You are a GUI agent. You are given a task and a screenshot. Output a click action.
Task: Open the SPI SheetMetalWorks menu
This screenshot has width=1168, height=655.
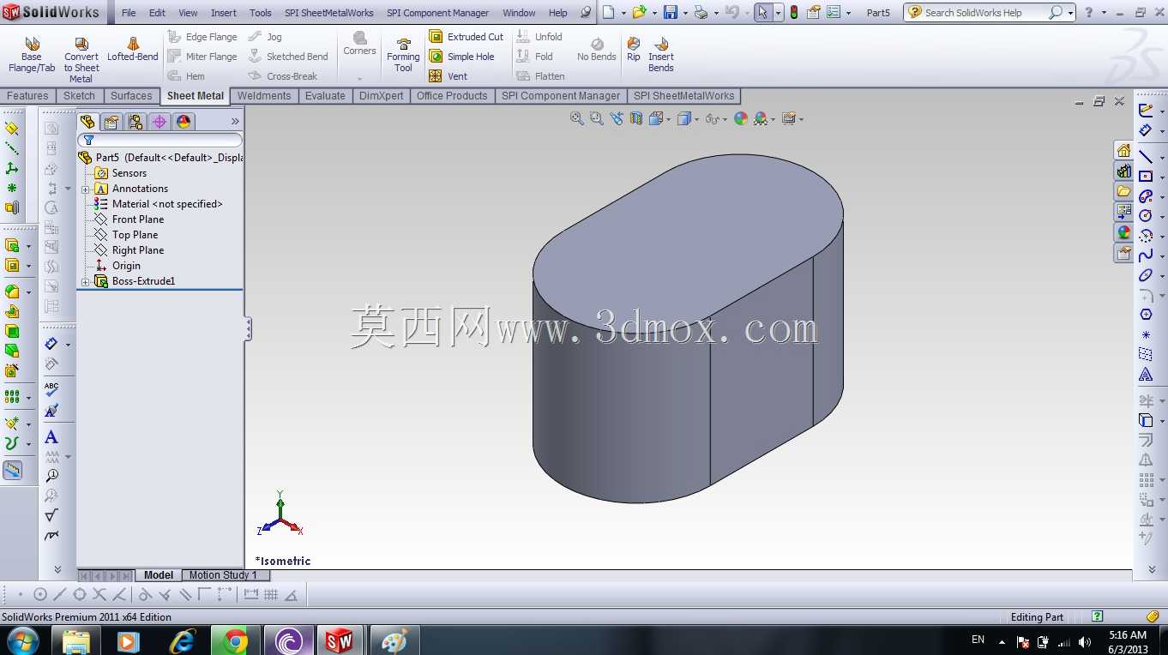click(329, 13)
